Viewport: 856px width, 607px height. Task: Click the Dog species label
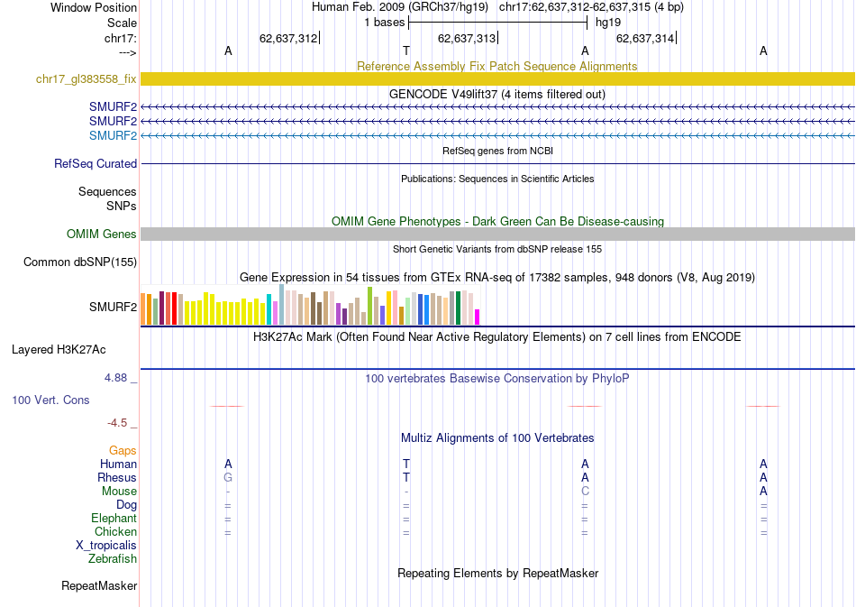point(127,504)
